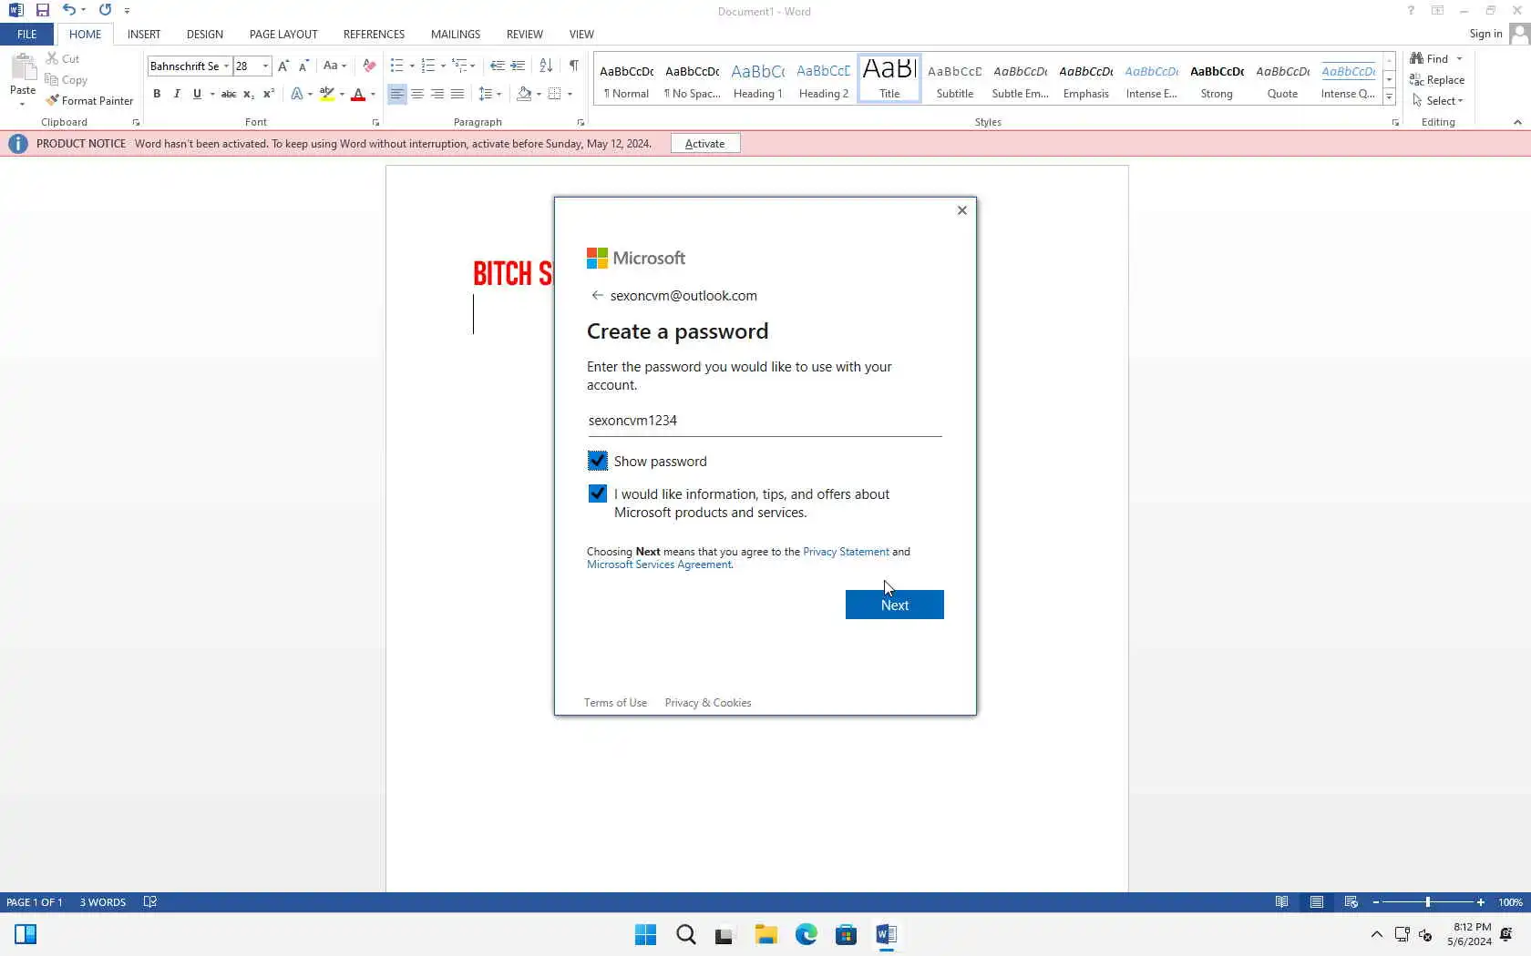
Task: Open the Terms of Use link
Action: pyautogui.click(x=615, y=703)
